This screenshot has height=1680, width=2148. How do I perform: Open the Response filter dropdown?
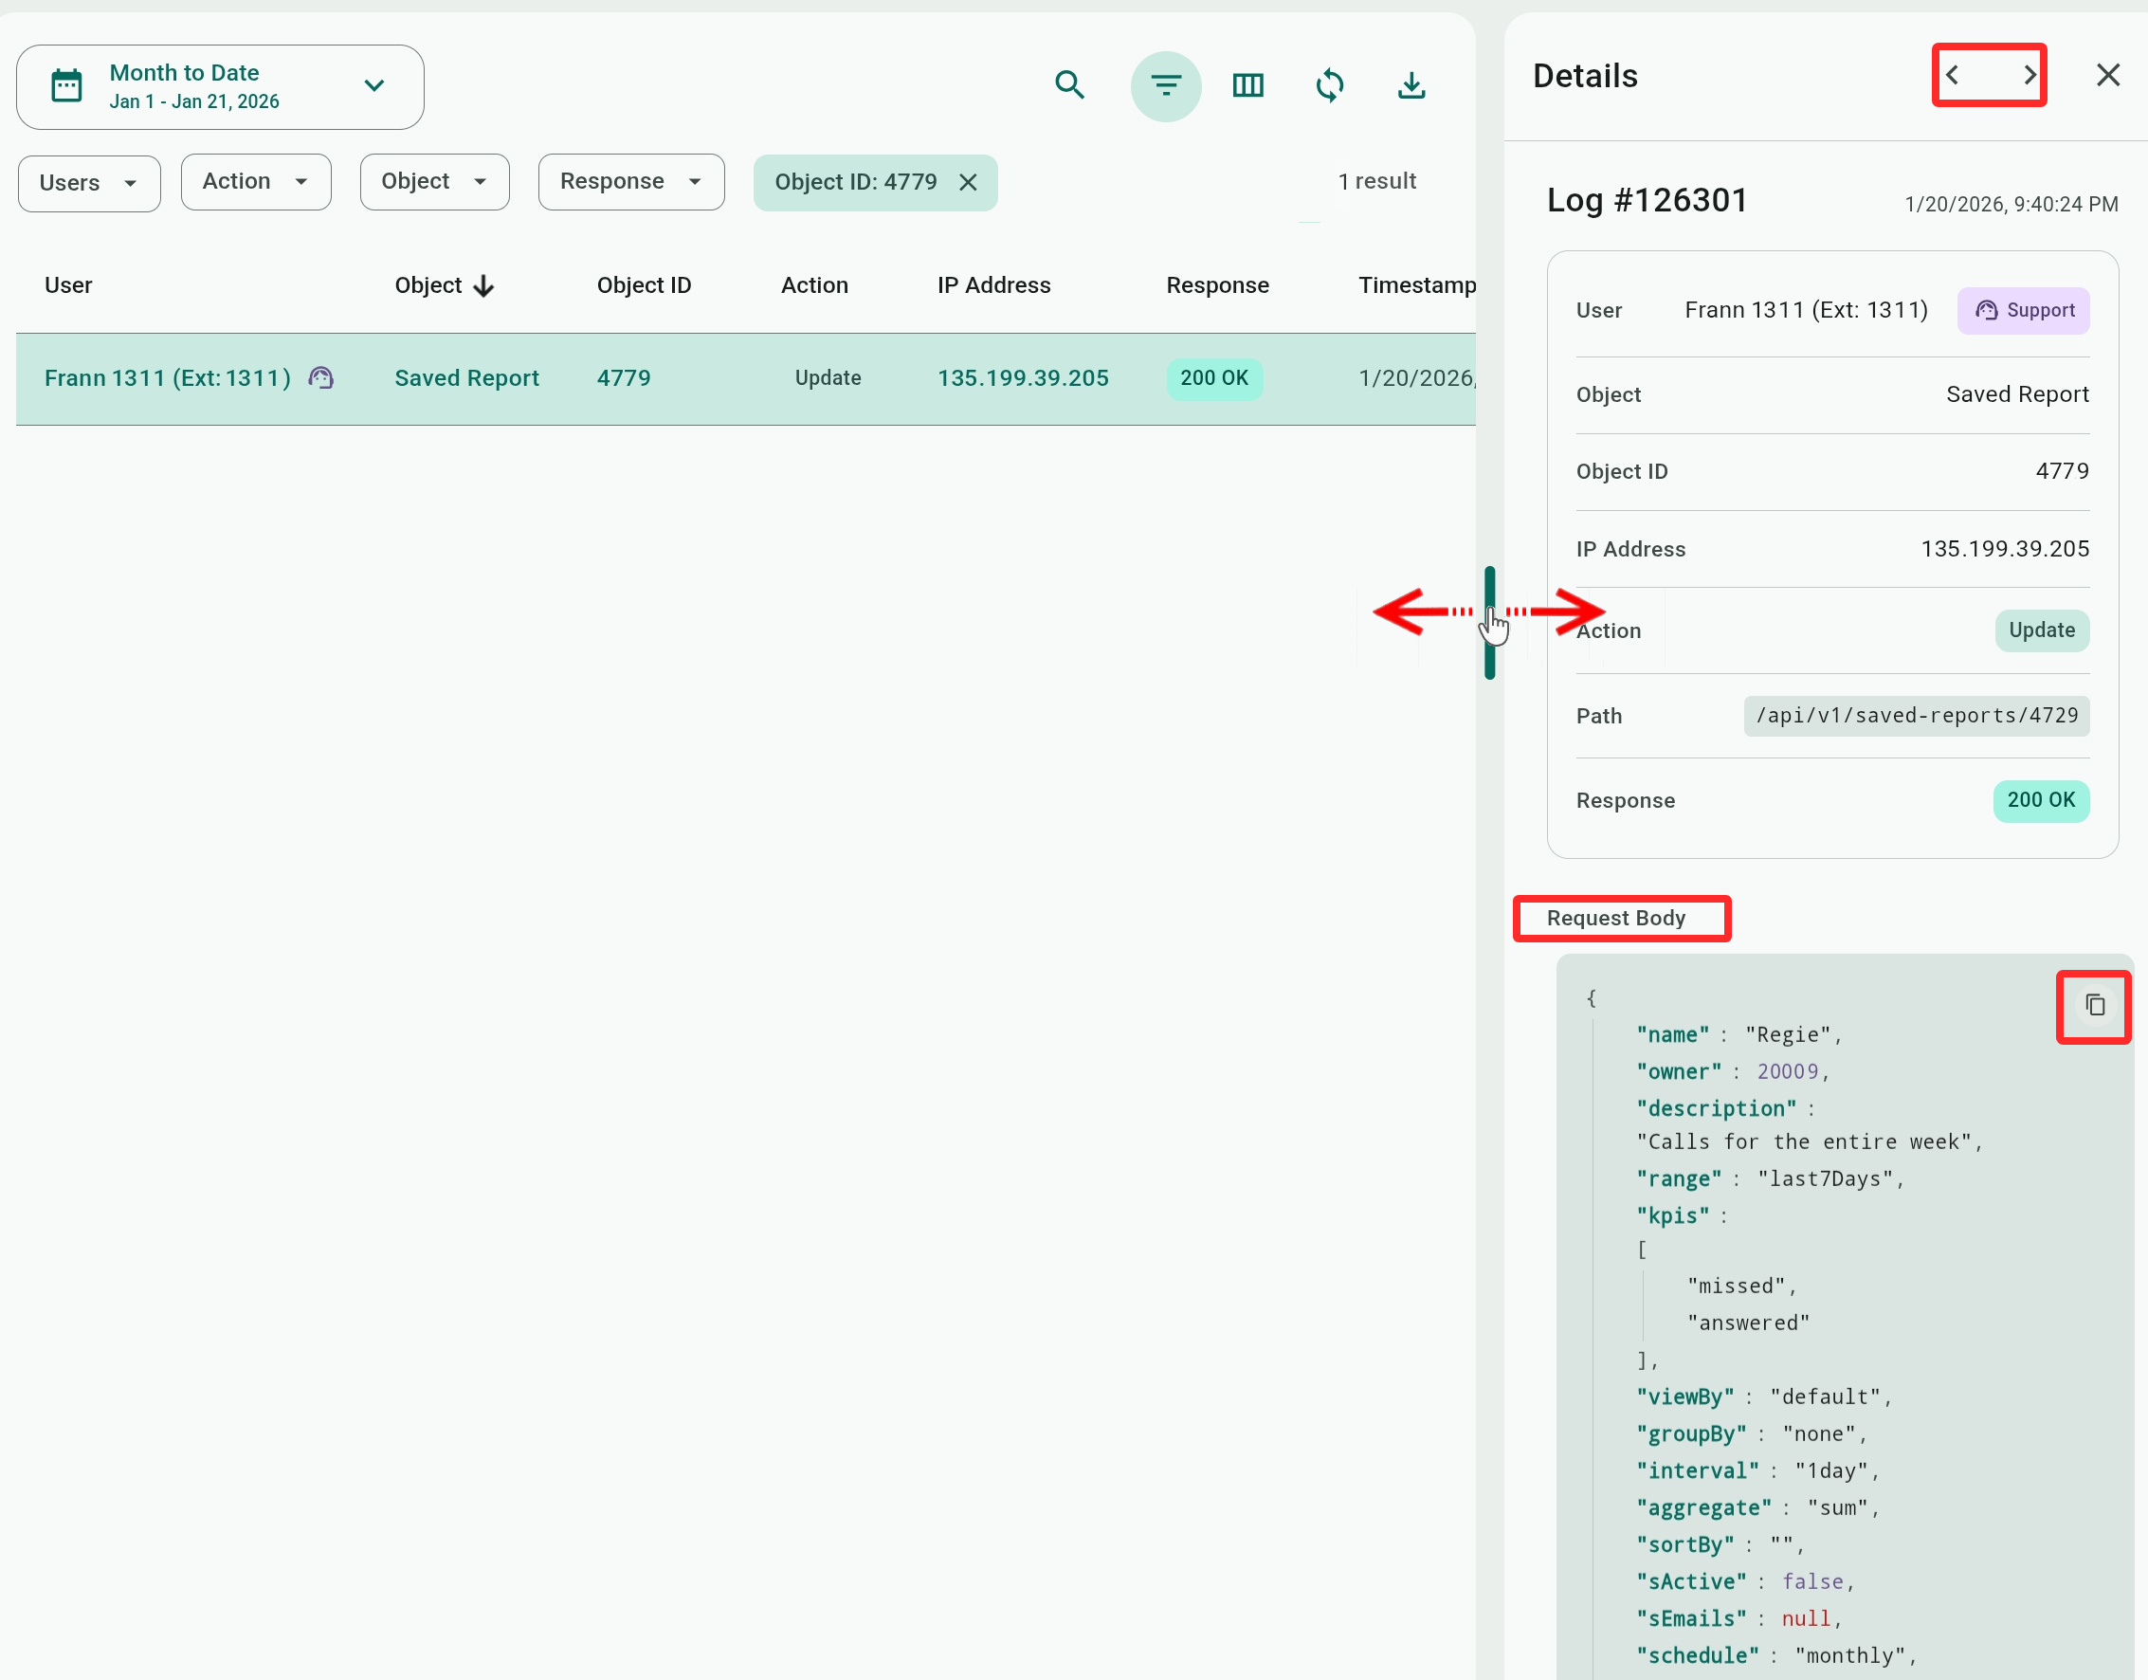(x=630, y=182)
